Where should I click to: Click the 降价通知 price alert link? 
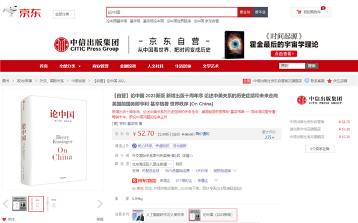(x=203, y=134)
